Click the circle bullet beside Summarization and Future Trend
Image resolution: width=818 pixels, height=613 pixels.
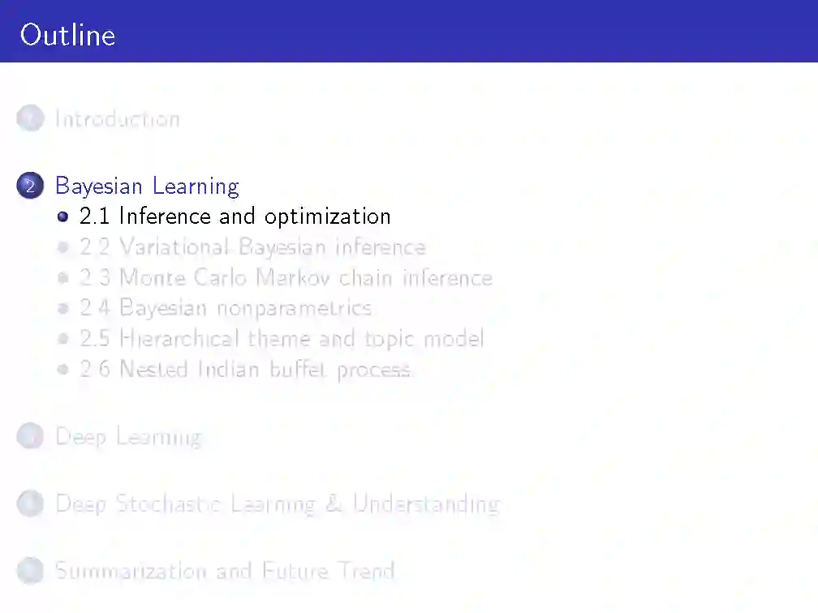[x=30, y=572]
